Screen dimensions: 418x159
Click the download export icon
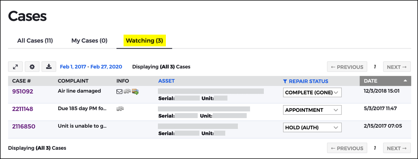pyautogui.click(x=49, y=67)
